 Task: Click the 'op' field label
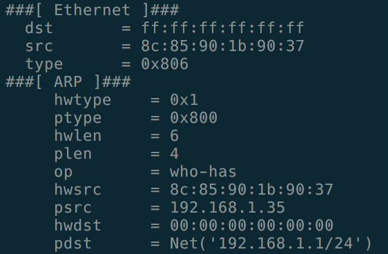click(x=64, y=173)
